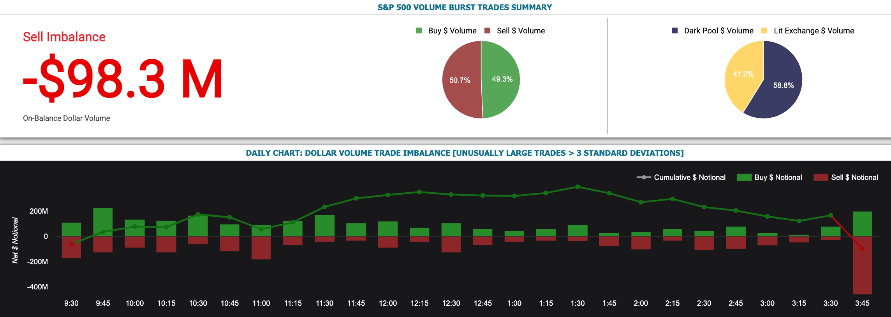Click the red sell bar at 9:30

click(x=71, y=247)
